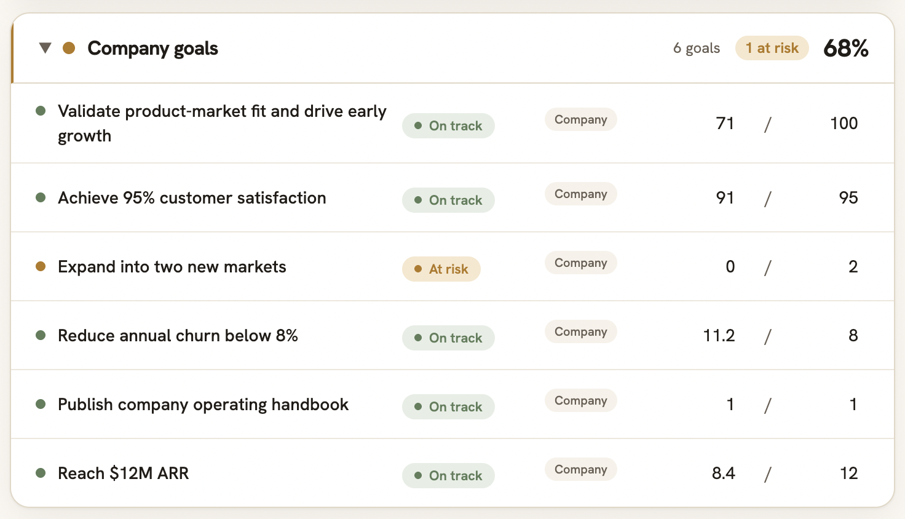The width and height of the screenshot is (905, 519).
Task: Click Company tag on customer satisfaction row
Action: click(580, 194)
